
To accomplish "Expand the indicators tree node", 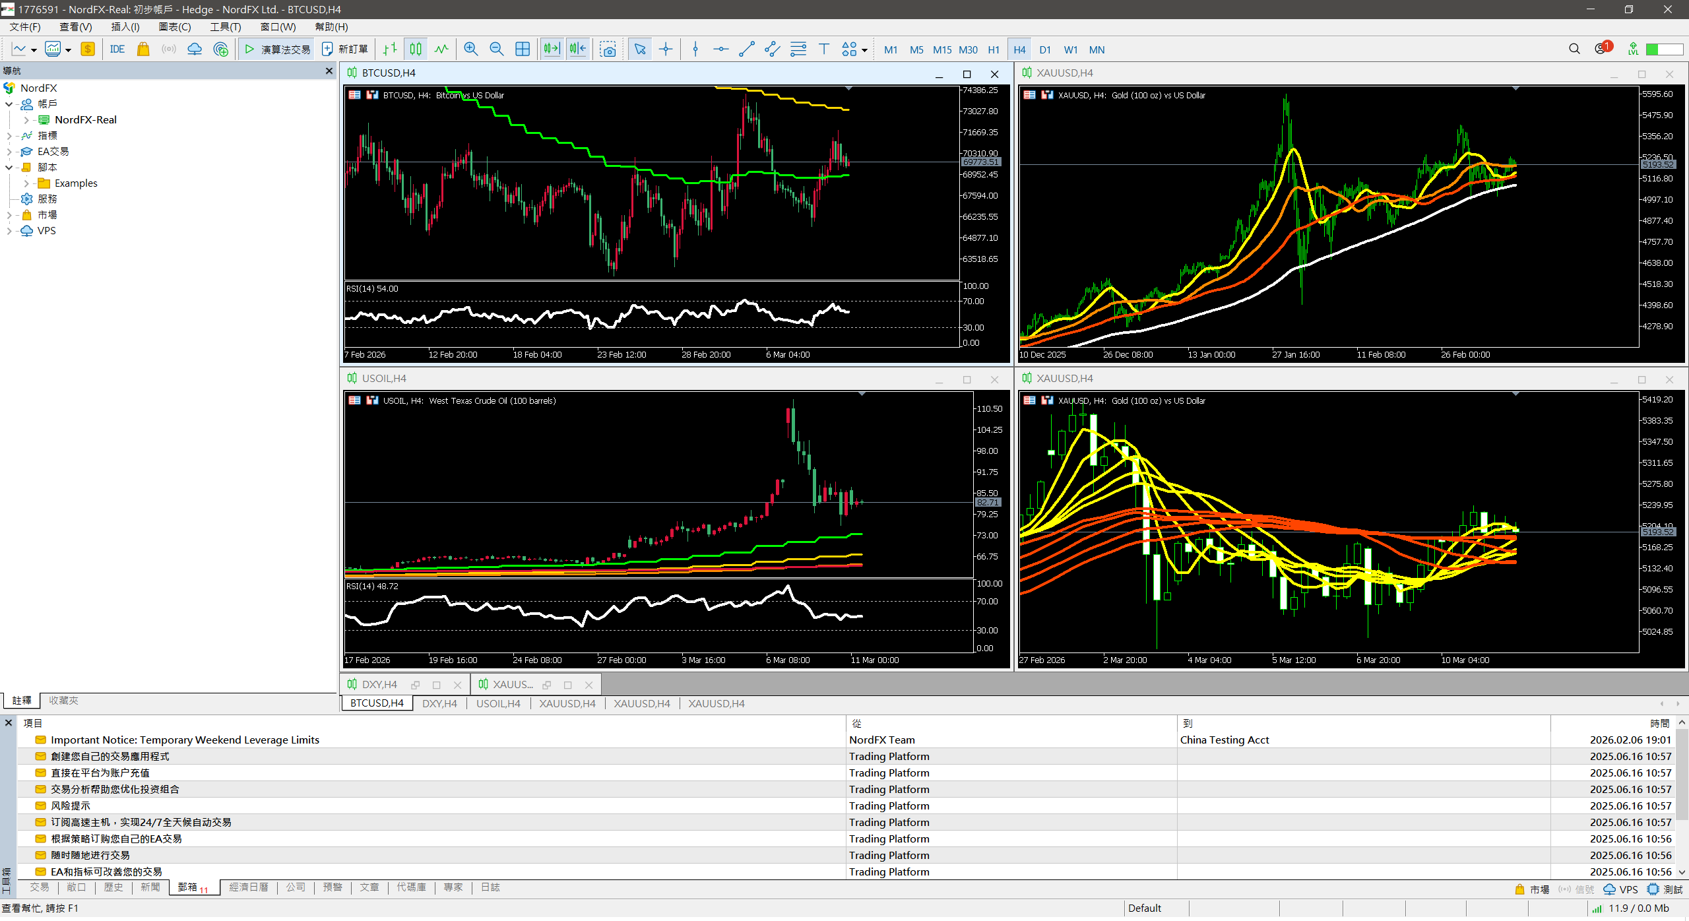I will coord(9,136).
